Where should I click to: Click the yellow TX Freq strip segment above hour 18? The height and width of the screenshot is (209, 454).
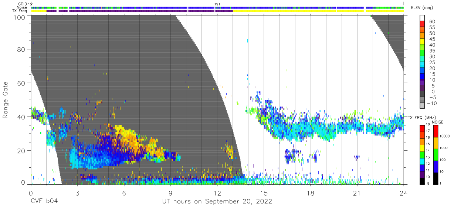285,11
